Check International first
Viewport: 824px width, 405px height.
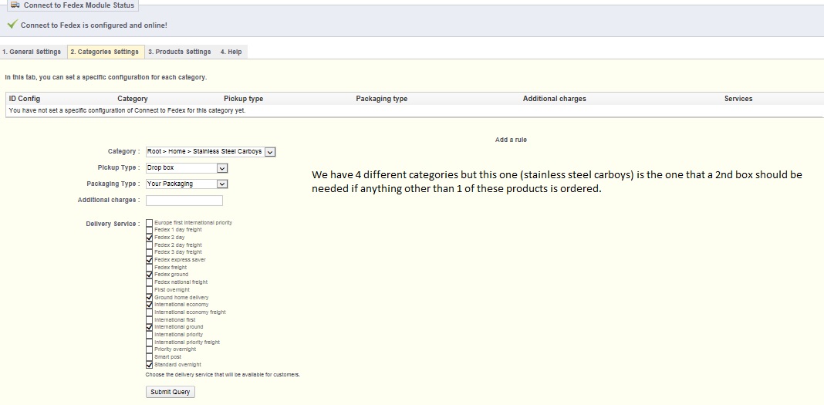pyautogui.click(x=149, y=319)
